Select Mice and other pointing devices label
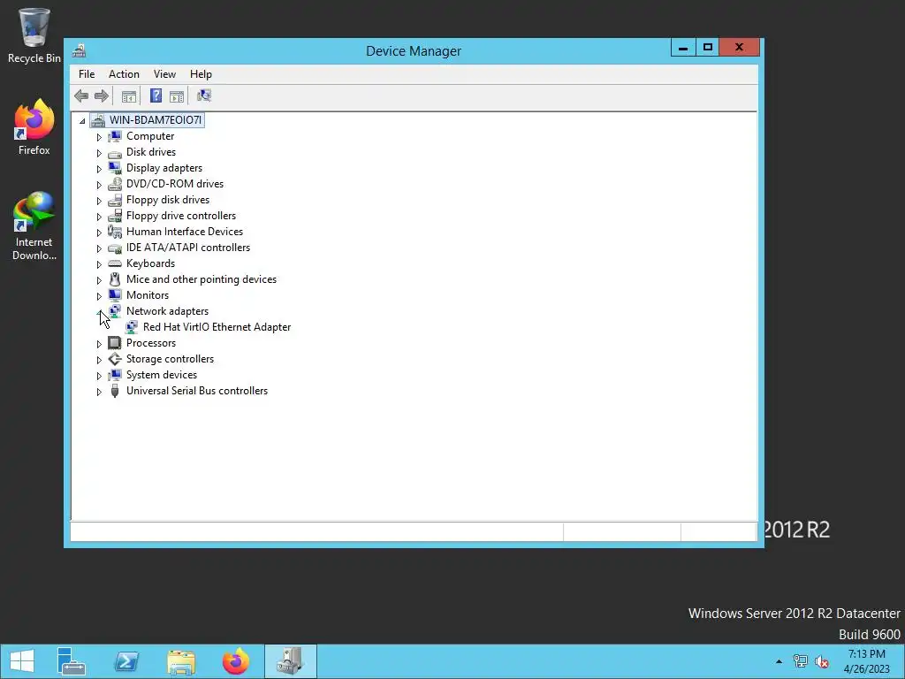Image resolution: width=905 pixels, height=679 pixels. (202, 279)
